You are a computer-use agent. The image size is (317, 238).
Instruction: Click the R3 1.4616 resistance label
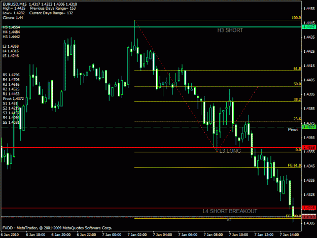point(11,84)
